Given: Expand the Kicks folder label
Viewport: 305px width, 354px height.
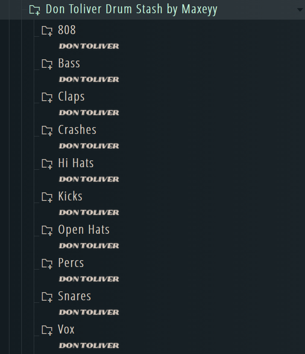Looking at the screenshot, I should [70, 196].
